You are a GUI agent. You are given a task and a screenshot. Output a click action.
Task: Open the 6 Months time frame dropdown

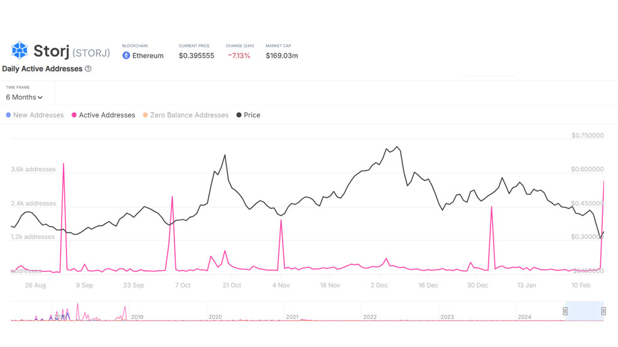24,97
